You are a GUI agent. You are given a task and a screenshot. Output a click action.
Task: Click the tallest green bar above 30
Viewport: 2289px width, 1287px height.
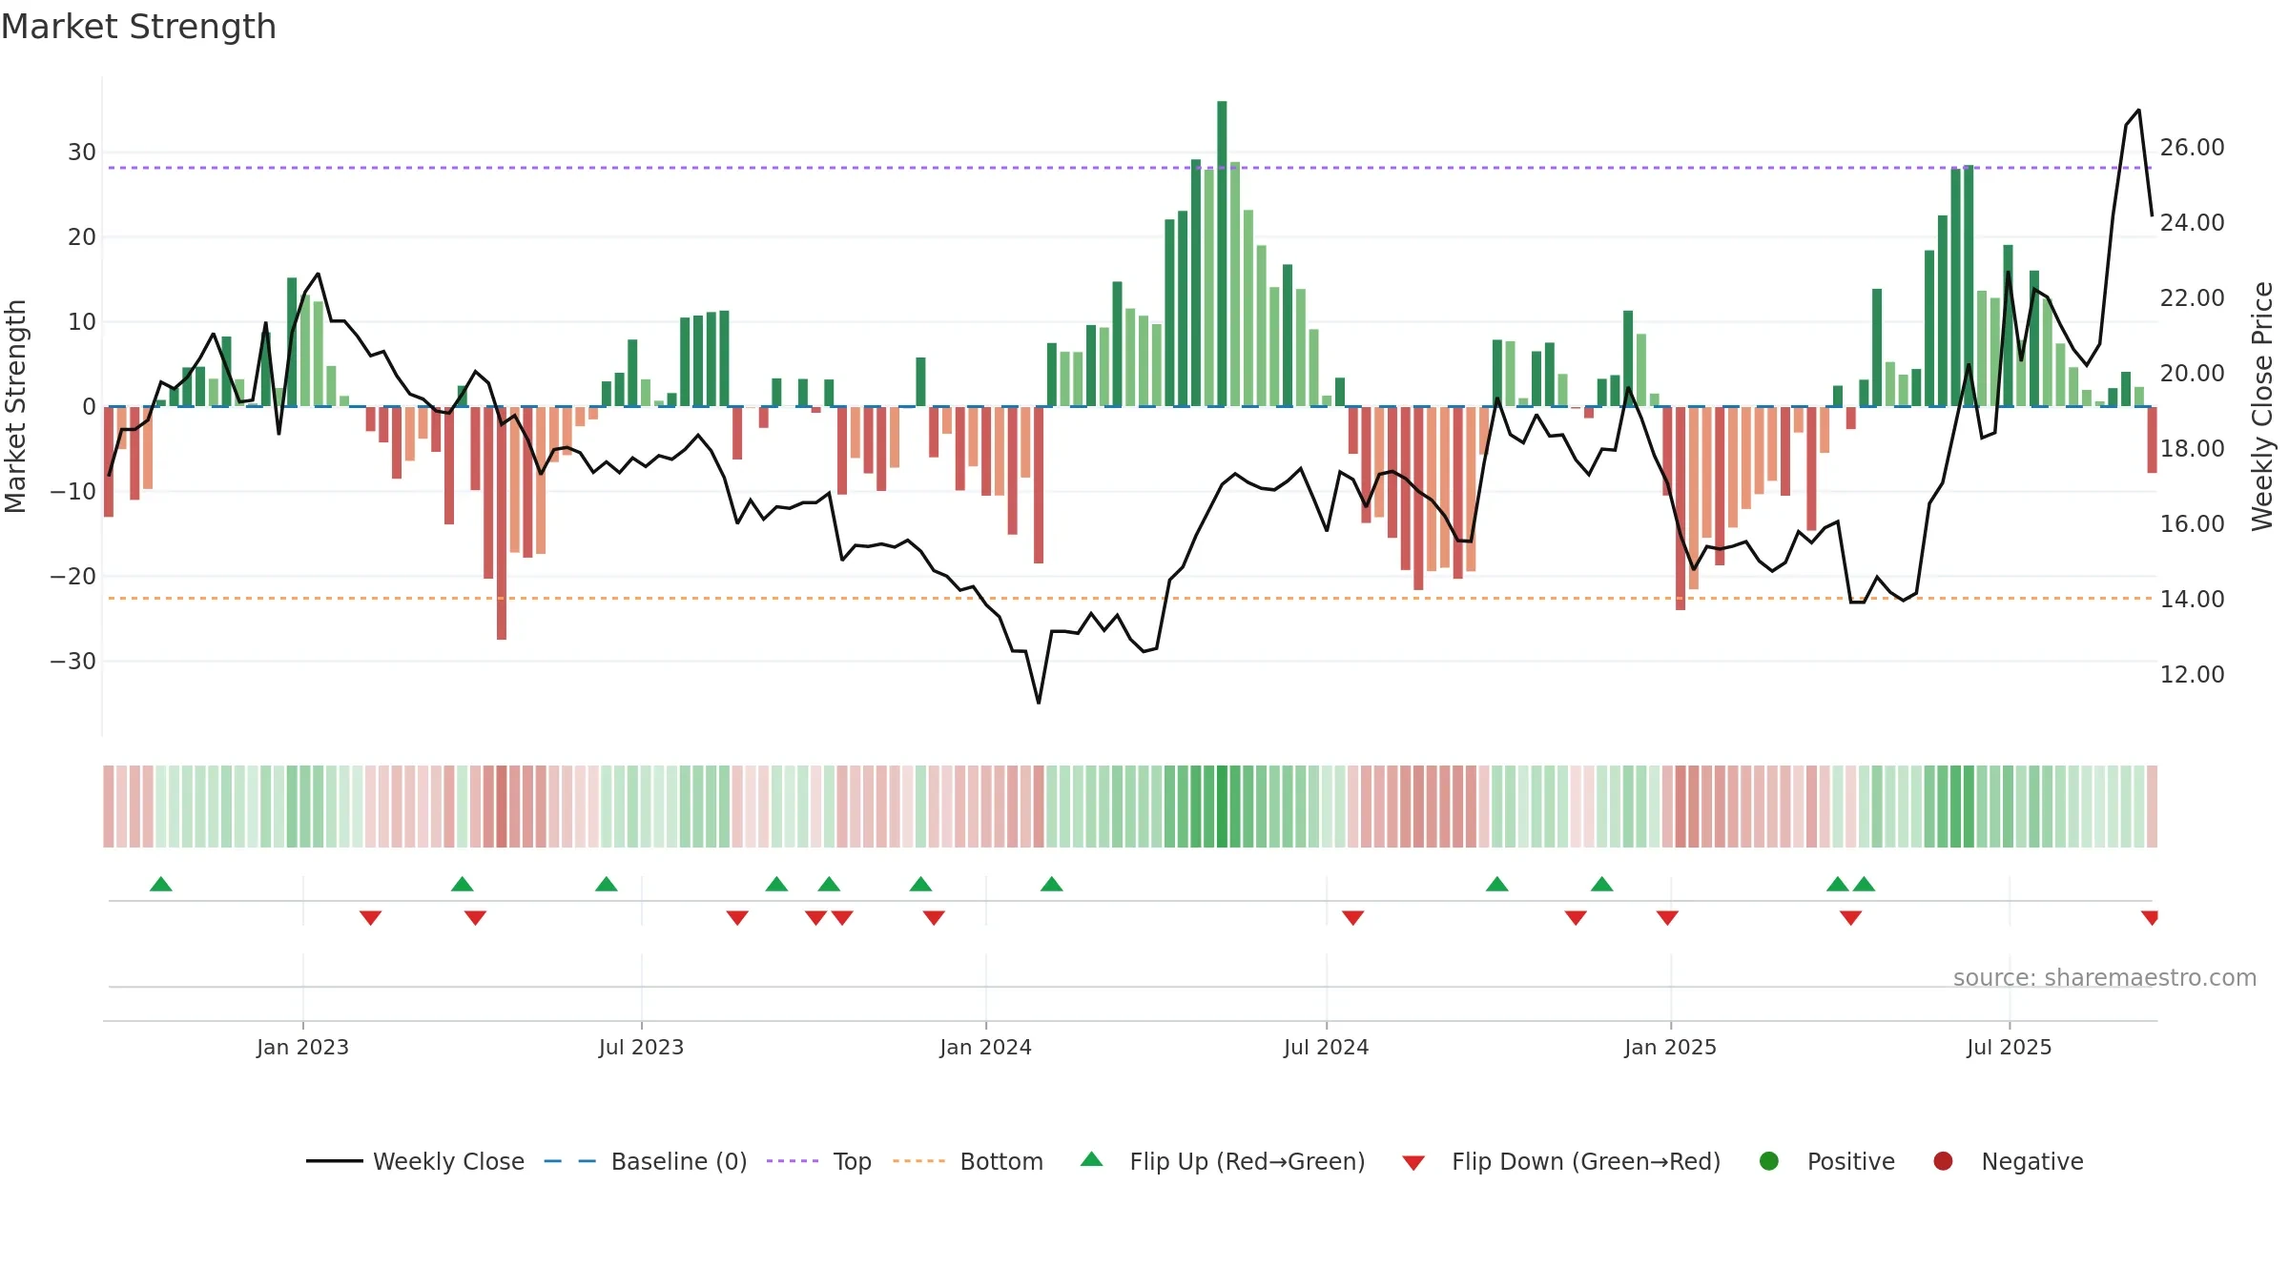point(1222,254)
